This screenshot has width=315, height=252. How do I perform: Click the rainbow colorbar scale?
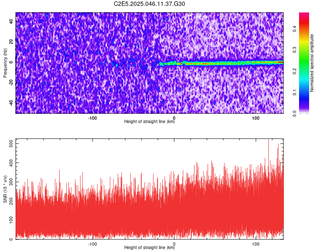point(304,63)
